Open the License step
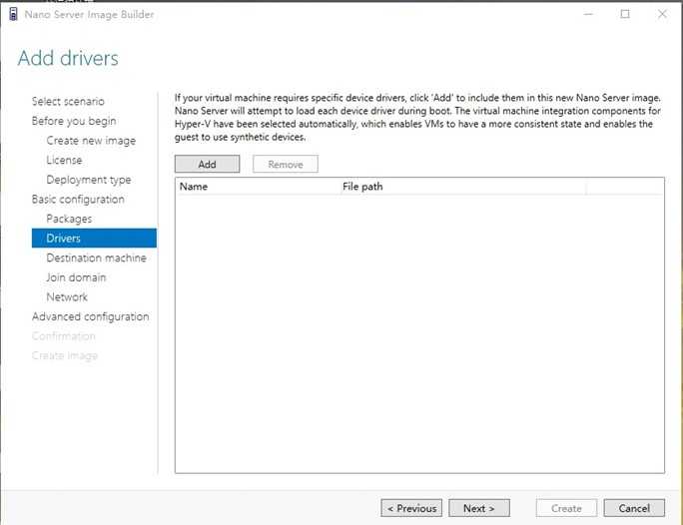This screenshot has height=525, width=683. (x=64, y=161)
